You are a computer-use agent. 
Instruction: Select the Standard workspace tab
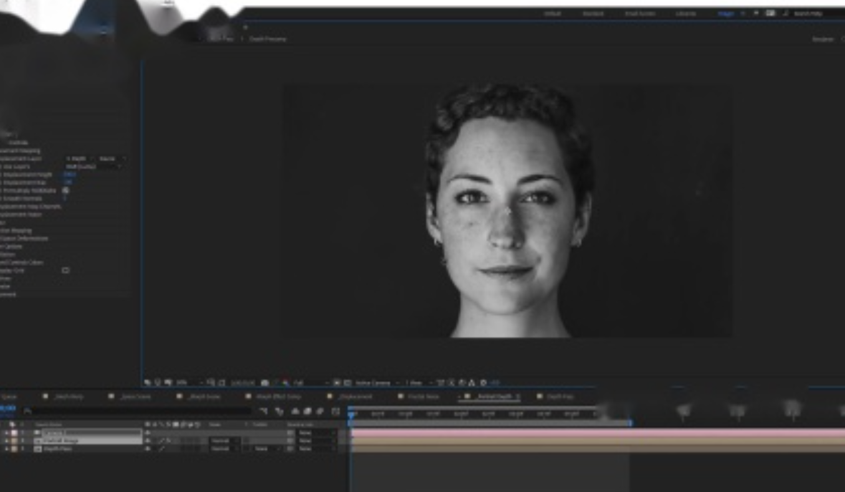click(x=593, y=13)
